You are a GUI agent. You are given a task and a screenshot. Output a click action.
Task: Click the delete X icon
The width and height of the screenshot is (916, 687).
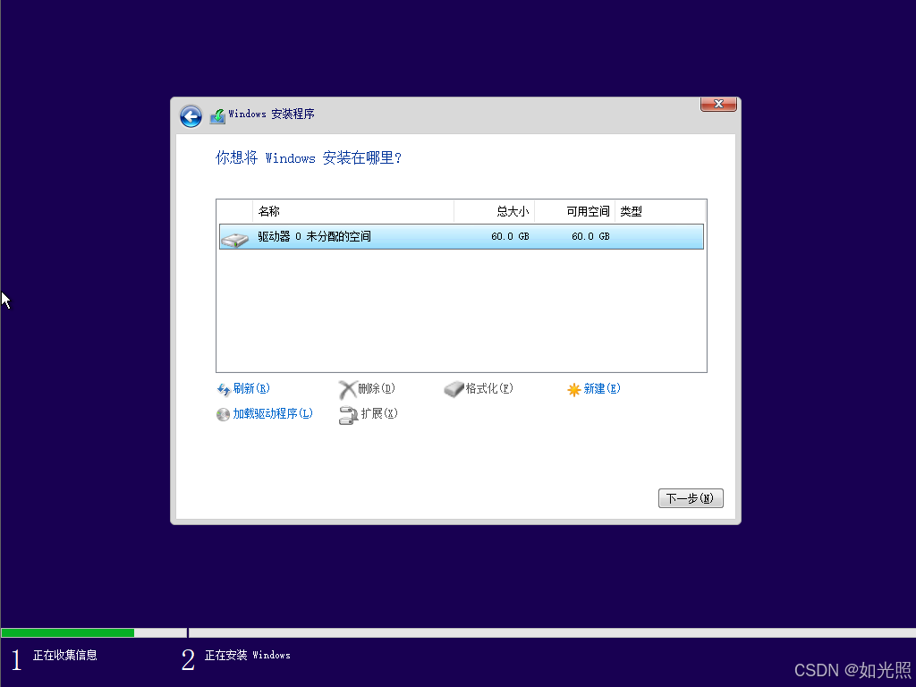tap(348, 390)
